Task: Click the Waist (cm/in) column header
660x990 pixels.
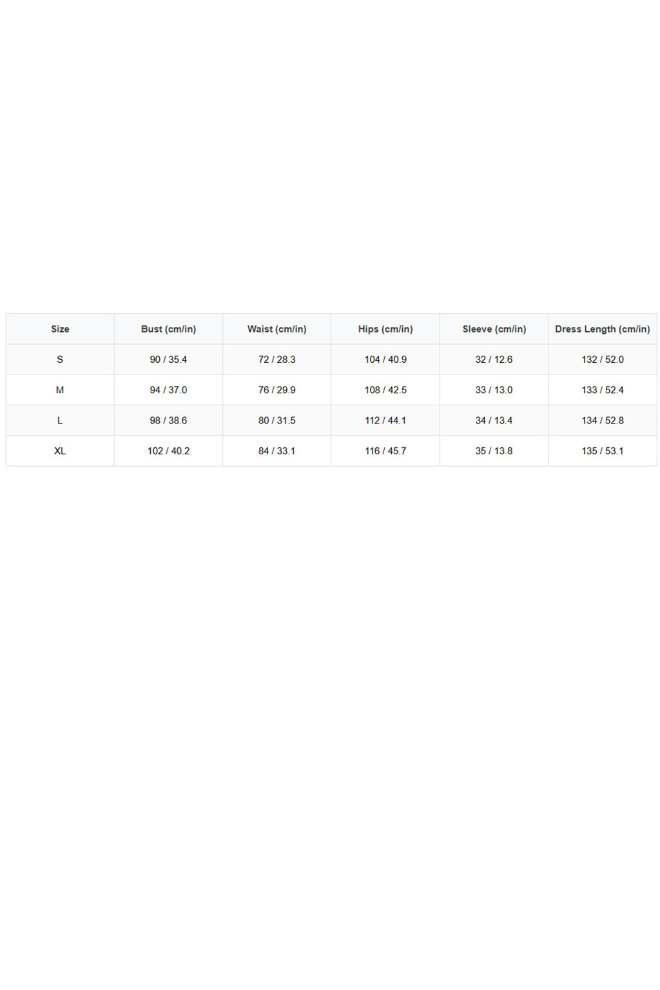Action: tap(277, 329)
